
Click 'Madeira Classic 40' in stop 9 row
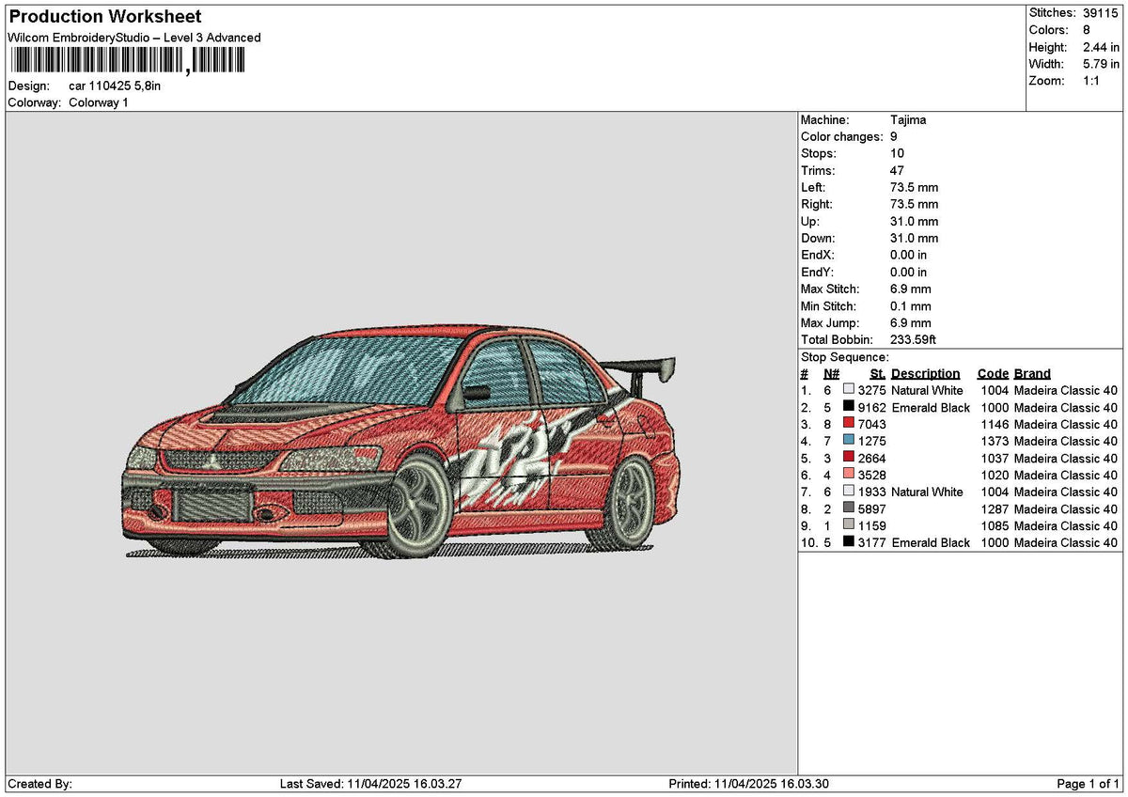click(x=1066, y=526)
